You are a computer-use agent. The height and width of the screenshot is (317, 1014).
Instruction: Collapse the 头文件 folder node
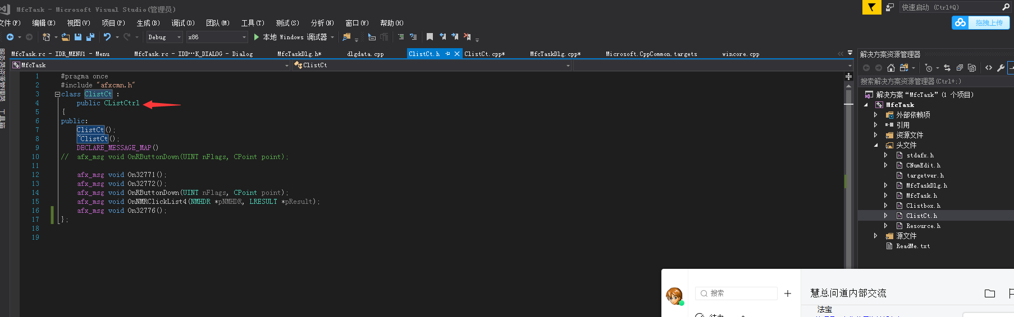[x=875, y=145]
